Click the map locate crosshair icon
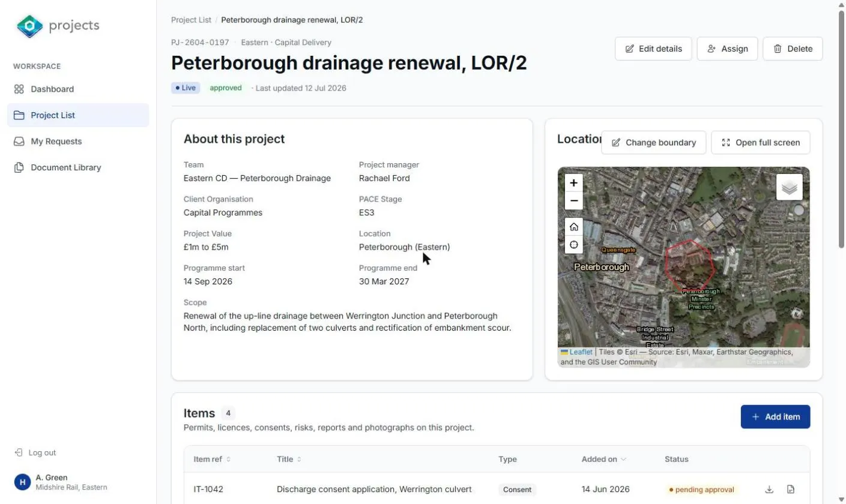This screenshot has width=846, height=504. pos(573,244)
